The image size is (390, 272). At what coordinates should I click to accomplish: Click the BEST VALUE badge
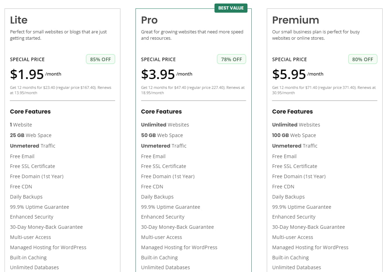231,8
